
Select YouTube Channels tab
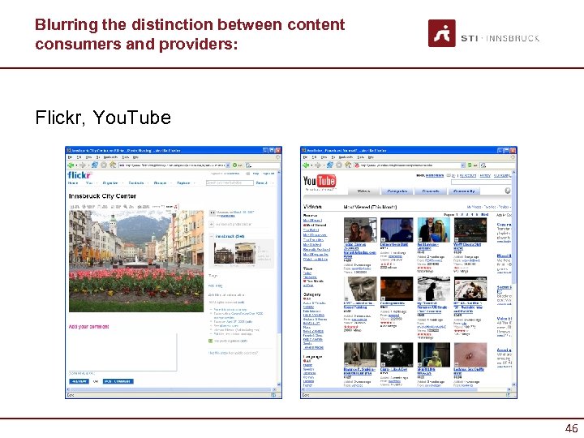coord(431,191)
